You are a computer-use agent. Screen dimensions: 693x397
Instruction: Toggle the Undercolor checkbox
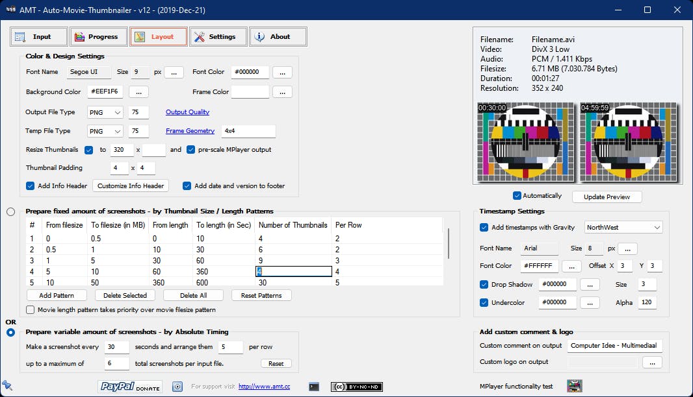(484, 302)
